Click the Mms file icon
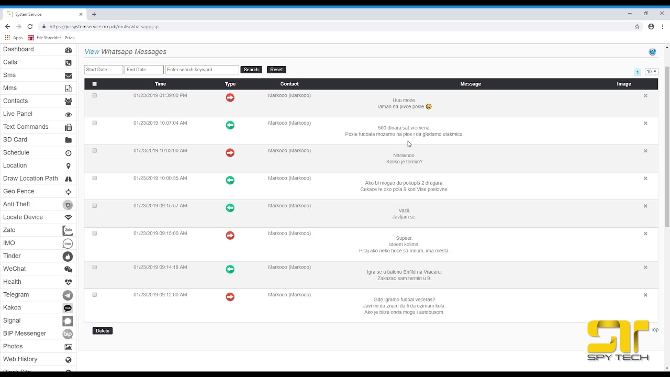670x377 pixels. pyautogui.click(x=68, y=88)
